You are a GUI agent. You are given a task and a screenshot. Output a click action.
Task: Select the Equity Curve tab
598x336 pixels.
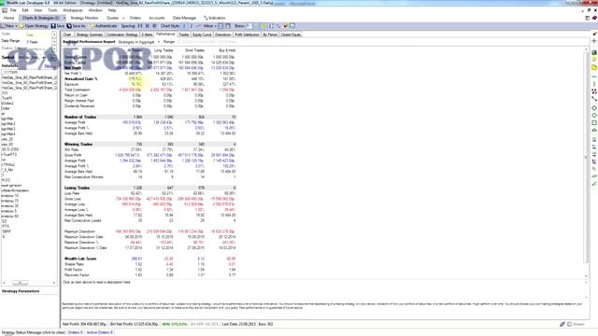202,35
